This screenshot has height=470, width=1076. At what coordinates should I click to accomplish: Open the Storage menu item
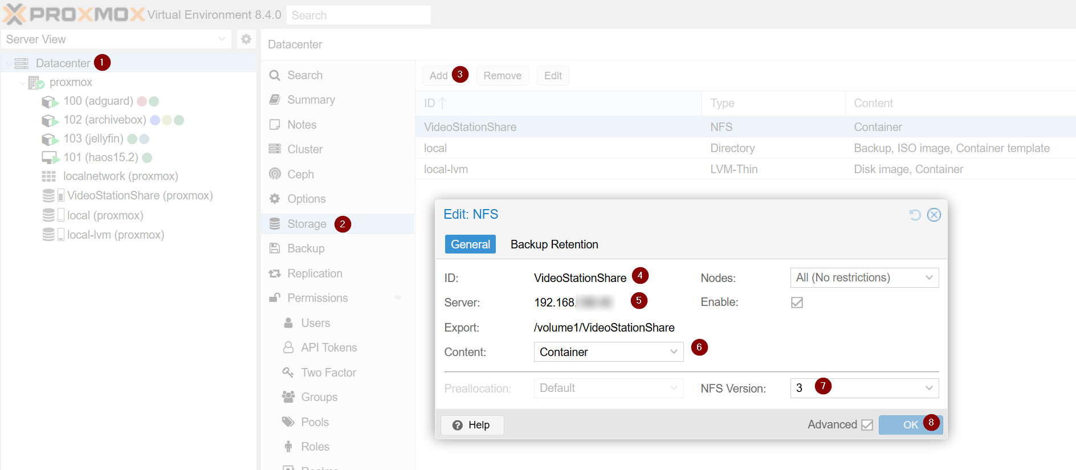[x=338, y=224]
